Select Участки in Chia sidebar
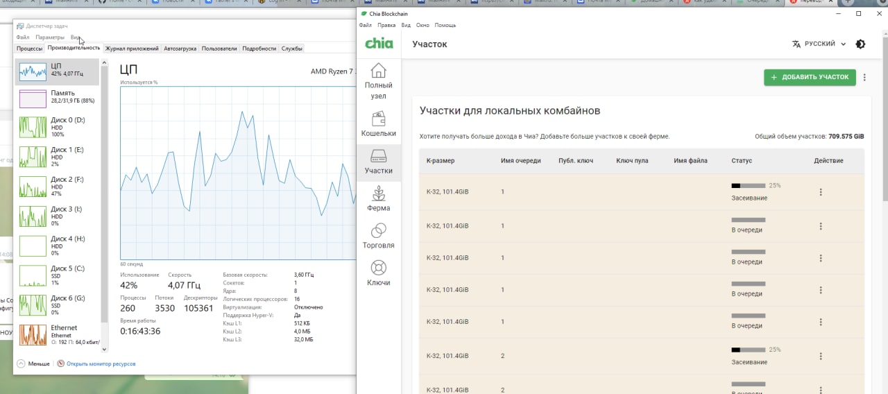This screenshot has height=394, width=888. [x=378, y=162]
